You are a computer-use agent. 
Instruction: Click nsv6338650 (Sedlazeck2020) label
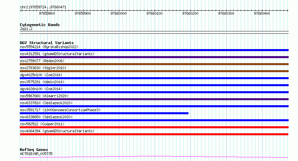point(46,117)
